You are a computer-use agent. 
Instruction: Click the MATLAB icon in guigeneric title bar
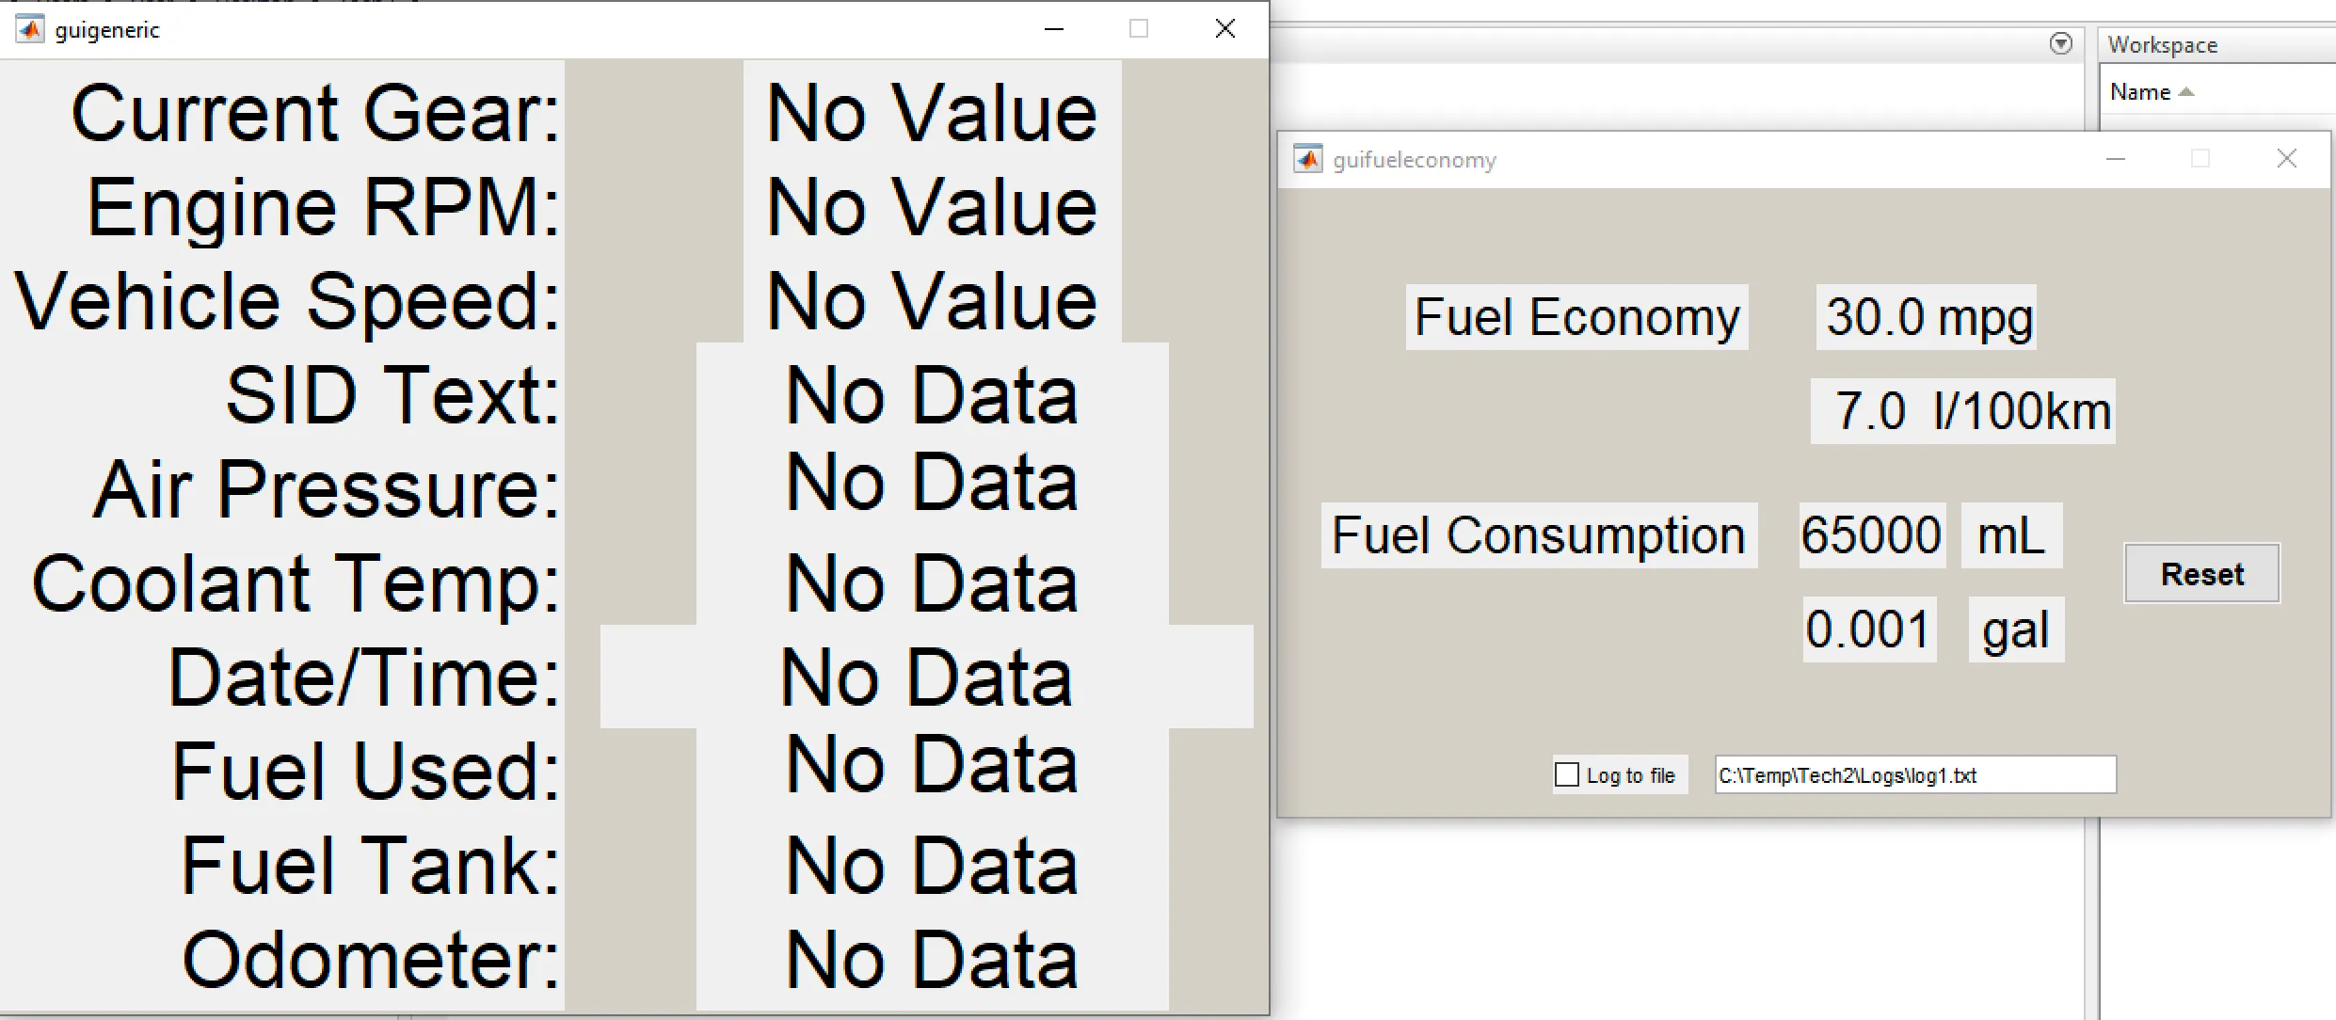pyautogui.click(x=30, y=29)
